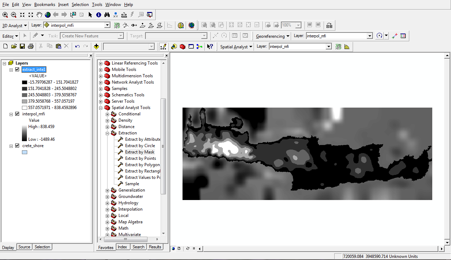Collapse the interpol_mfi layer legend
This screenshot has width=451, height=260.
(x=11, y=114)
